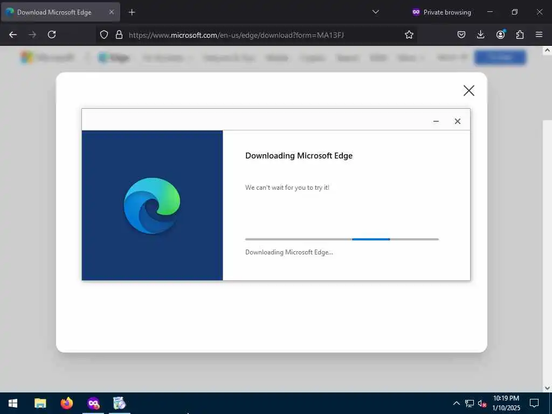Open tracking protection shield info
Image resolution: width=552 pixels, height=414 pixels.
click(x=104, y=34)
